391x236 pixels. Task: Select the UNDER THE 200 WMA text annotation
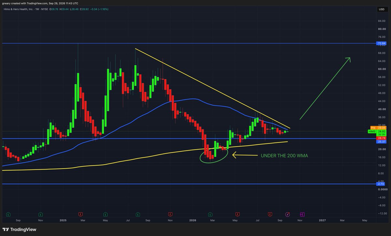(x=284, y=156)
